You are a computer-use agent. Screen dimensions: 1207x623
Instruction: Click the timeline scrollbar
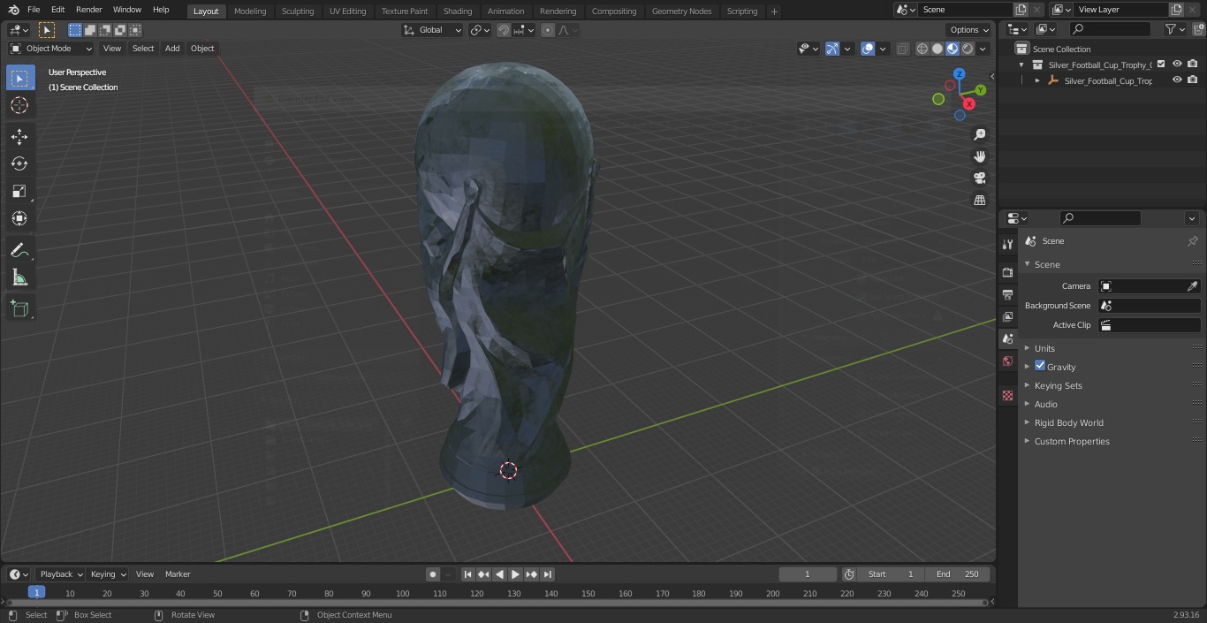point(497,603)
